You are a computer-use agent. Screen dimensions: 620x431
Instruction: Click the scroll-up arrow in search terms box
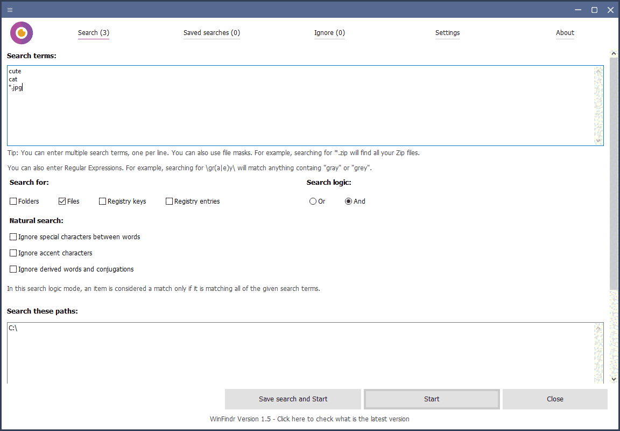click(598, 71)
